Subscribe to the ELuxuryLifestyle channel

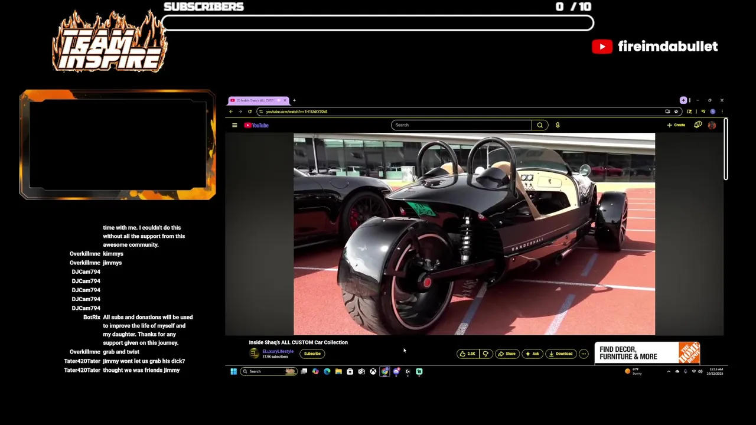[x=312, y=354]
